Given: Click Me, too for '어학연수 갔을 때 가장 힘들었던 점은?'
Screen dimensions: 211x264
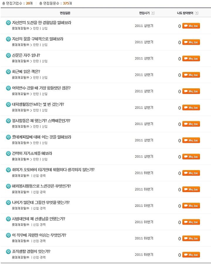Looking at the screenshot, I should pos(191,91).
